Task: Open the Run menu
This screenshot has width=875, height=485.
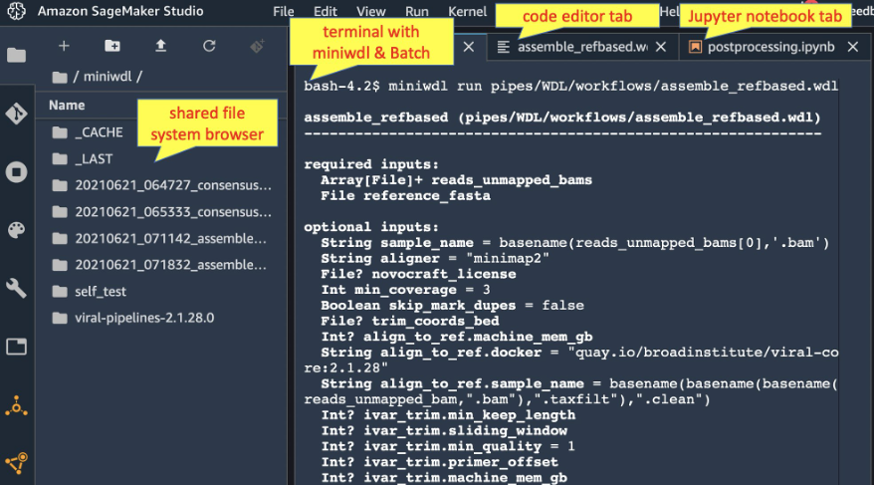Action: point(416,11)
